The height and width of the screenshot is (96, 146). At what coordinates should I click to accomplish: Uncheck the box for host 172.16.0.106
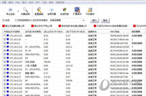click(x=5, y=54)
